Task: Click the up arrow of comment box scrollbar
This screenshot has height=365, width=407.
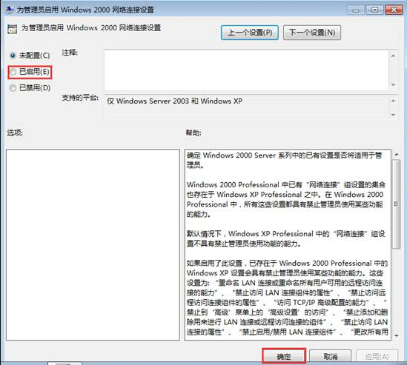Action: (x=393, y=56)
